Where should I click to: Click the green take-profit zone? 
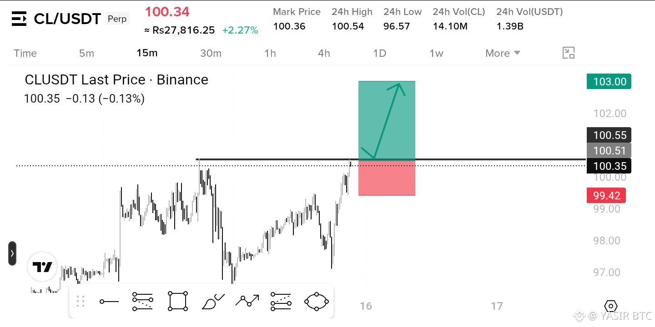tap(387, 120)
